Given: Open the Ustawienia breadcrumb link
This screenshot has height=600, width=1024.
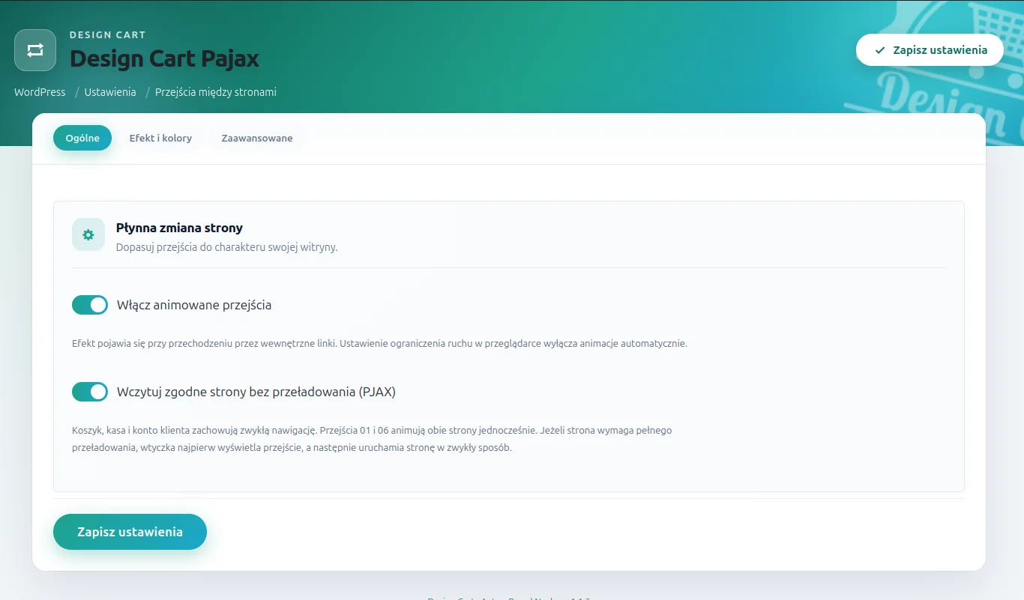Looking at the screenshot, I should click(110, 92).
